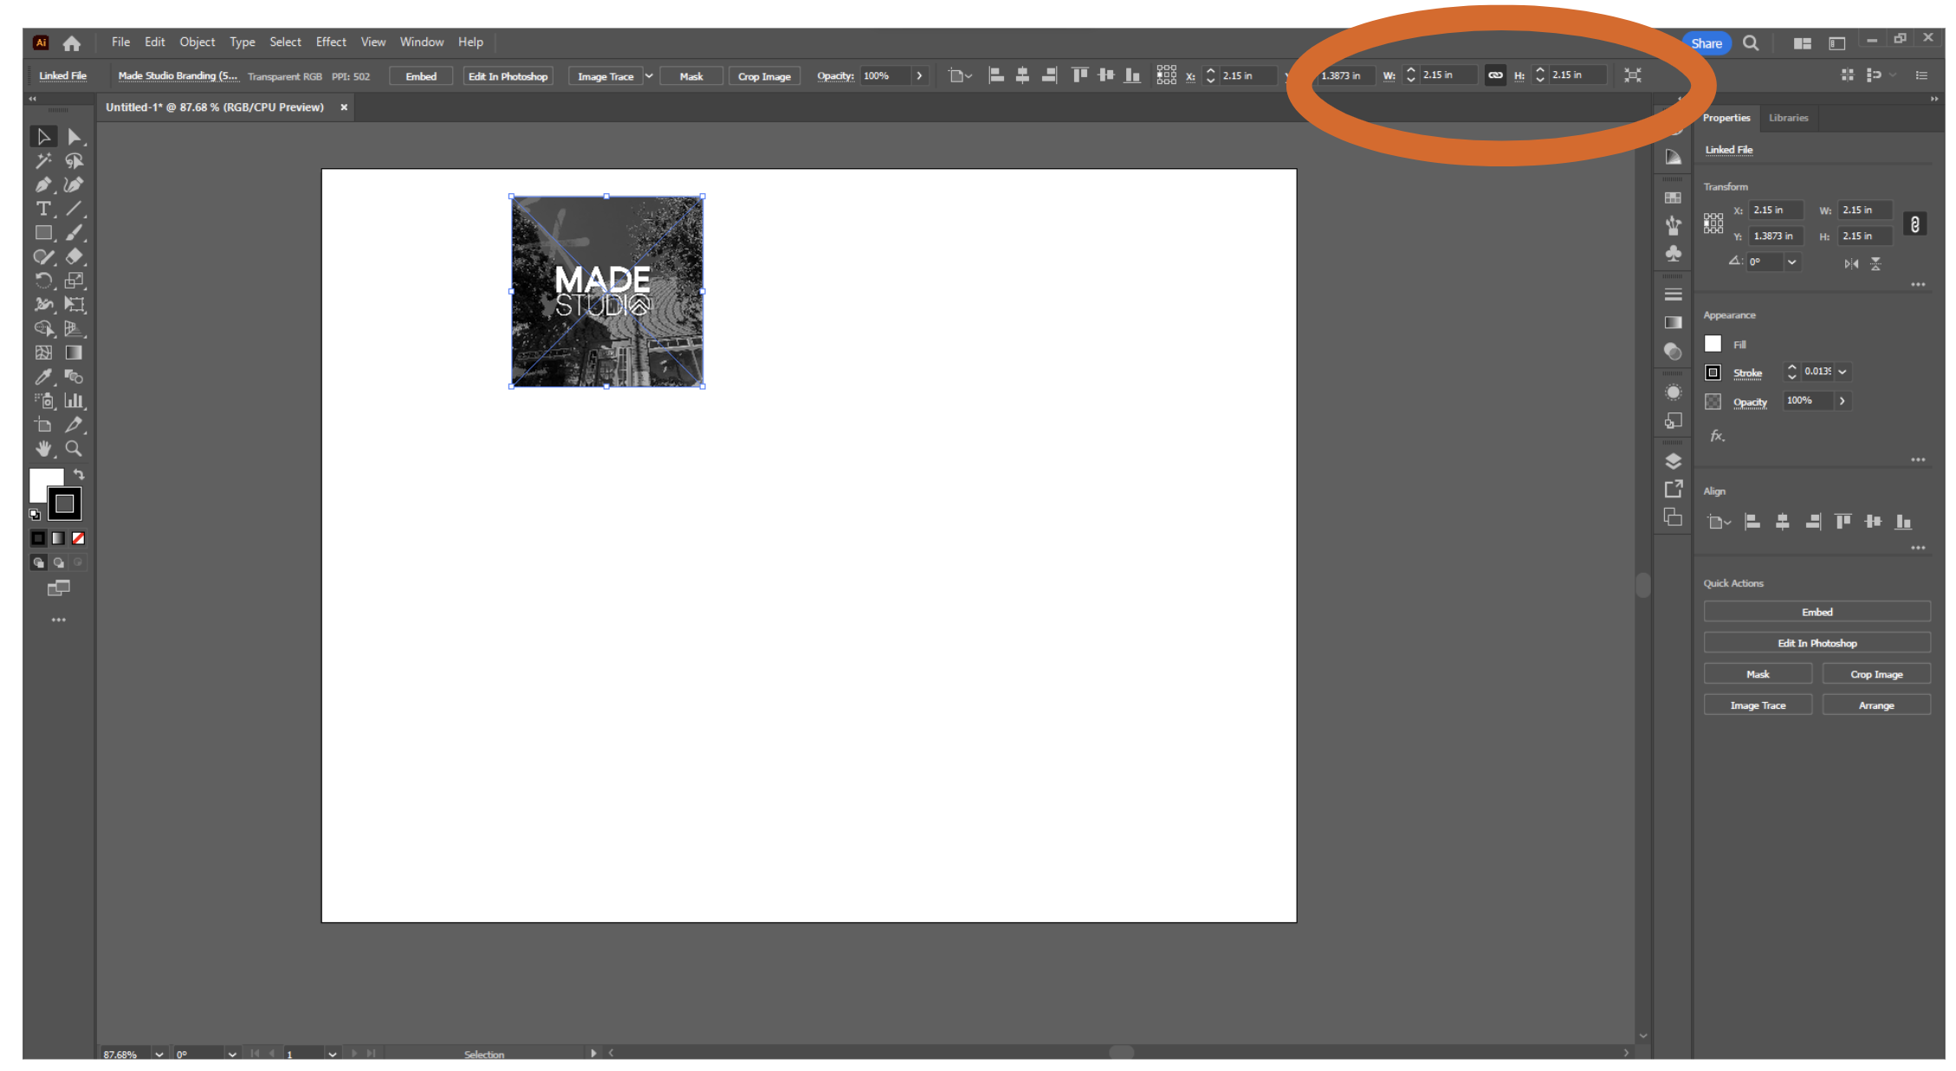Select the Pen tool
The width and height of the screenshot is (1956, 1071).
pyautogui.click(x=43, y=185)
